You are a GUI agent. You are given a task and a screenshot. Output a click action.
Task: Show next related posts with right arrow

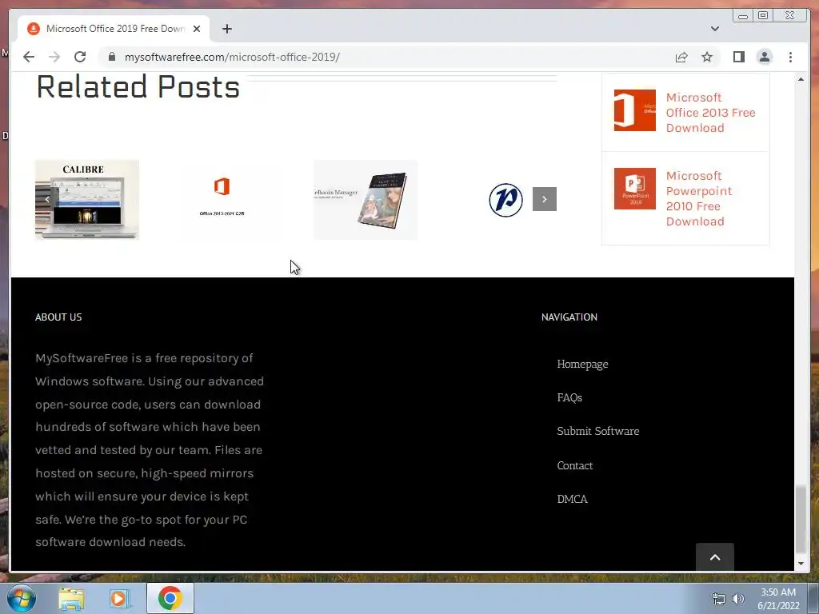click(544, 199)
